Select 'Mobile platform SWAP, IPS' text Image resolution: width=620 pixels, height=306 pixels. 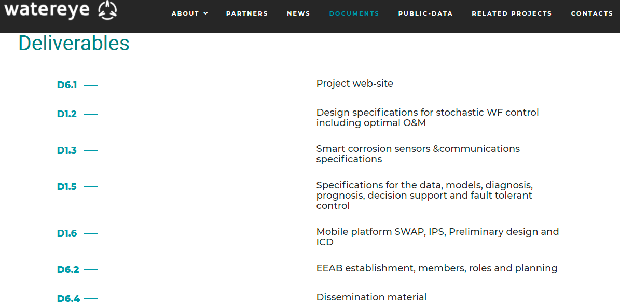381,231
